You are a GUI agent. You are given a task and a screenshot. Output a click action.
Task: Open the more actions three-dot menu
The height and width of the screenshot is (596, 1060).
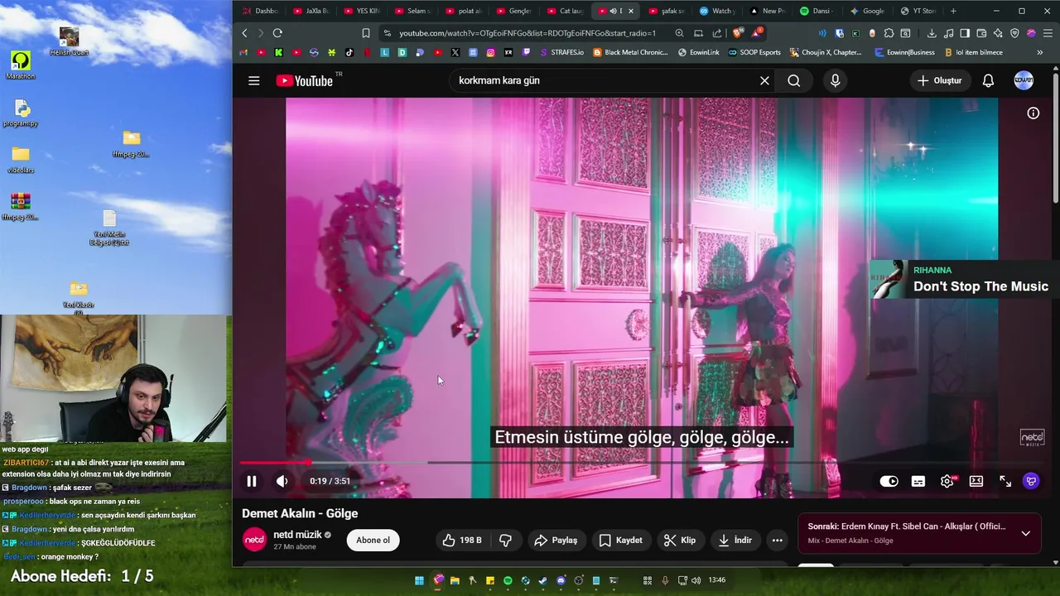pos(777,540)
